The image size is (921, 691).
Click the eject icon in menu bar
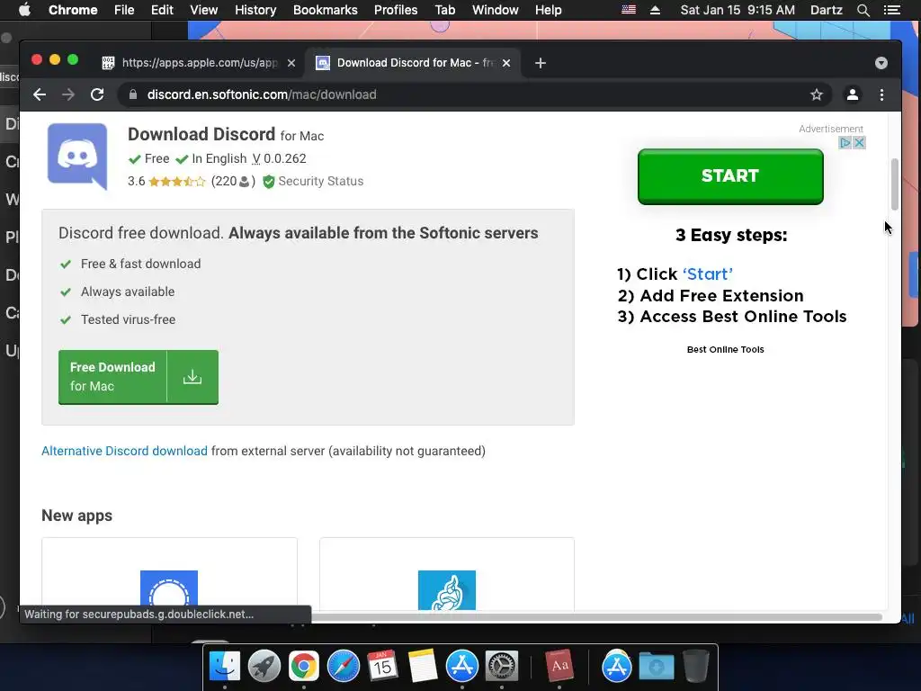click(x=655, y=10)
